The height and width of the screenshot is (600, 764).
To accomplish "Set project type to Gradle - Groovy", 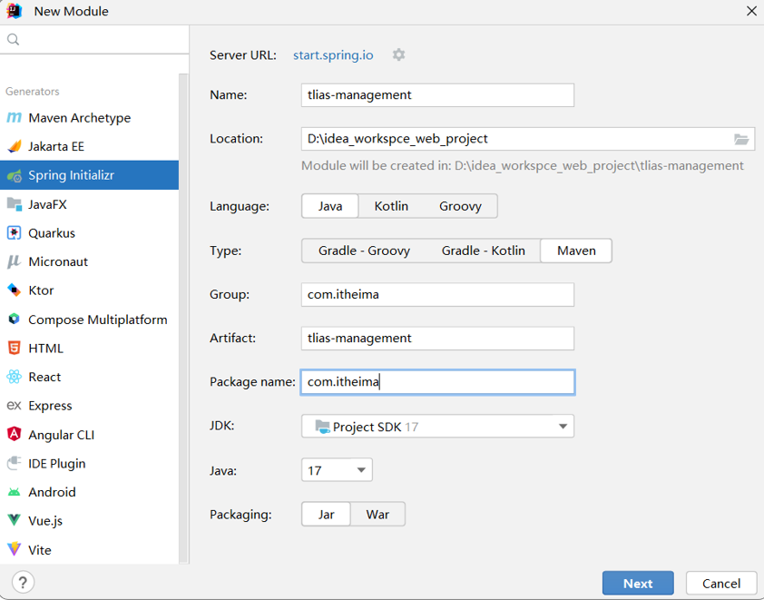I will pos(364,251).
